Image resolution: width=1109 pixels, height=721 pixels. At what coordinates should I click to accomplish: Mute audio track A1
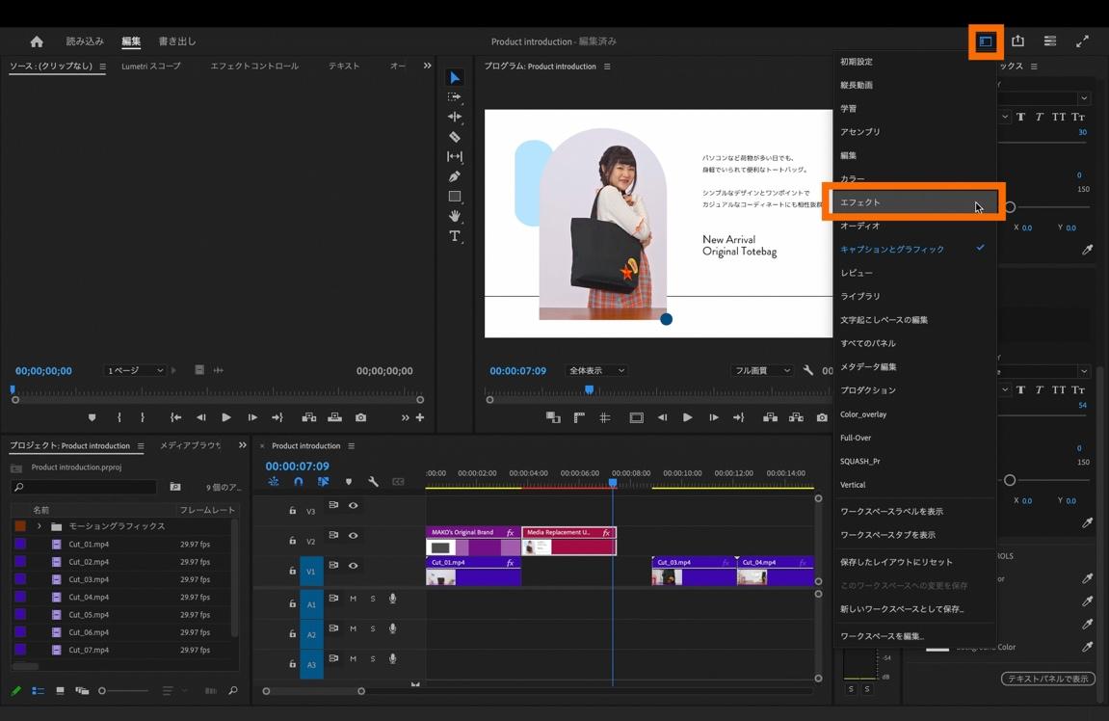pyautogui.click(x=353, y=599)
